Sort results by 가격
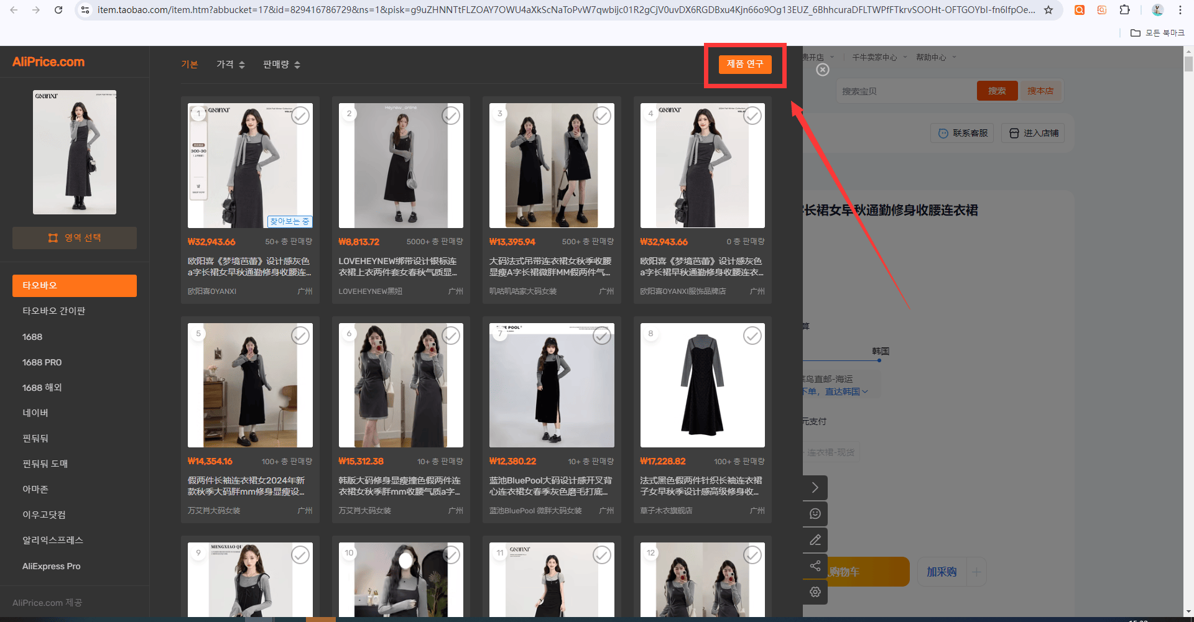This screenshot has height=622, width=1194. tap(231, 65)
